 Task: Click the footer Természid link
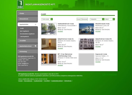pyautogui.click(x=47, y=81)
